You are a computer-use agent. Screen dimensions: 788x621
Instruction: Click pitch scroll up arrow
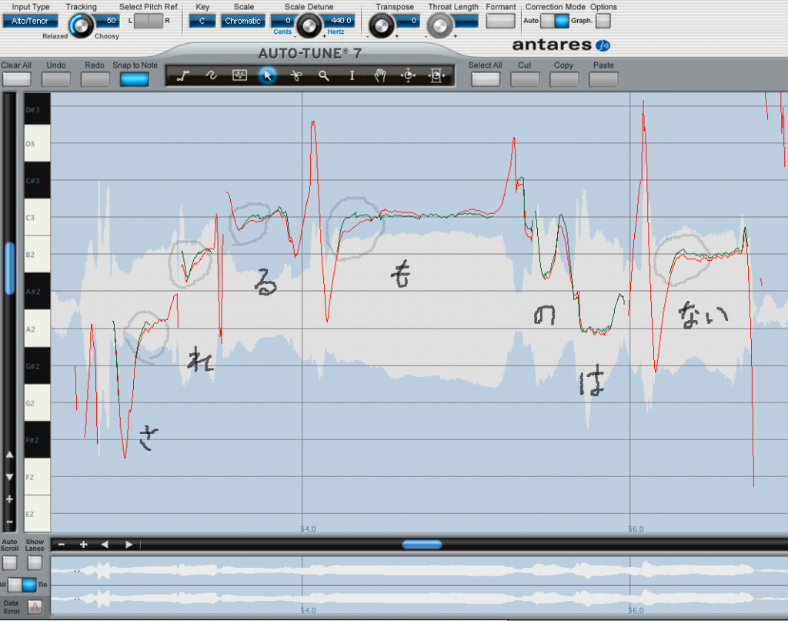(x=9, y=455)
